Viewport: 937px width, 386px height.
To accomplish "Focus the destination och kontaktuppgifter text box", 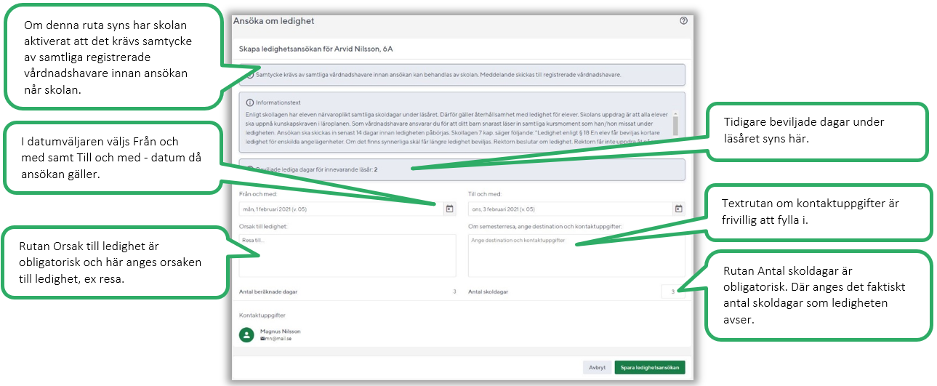I will click(576, 255).
